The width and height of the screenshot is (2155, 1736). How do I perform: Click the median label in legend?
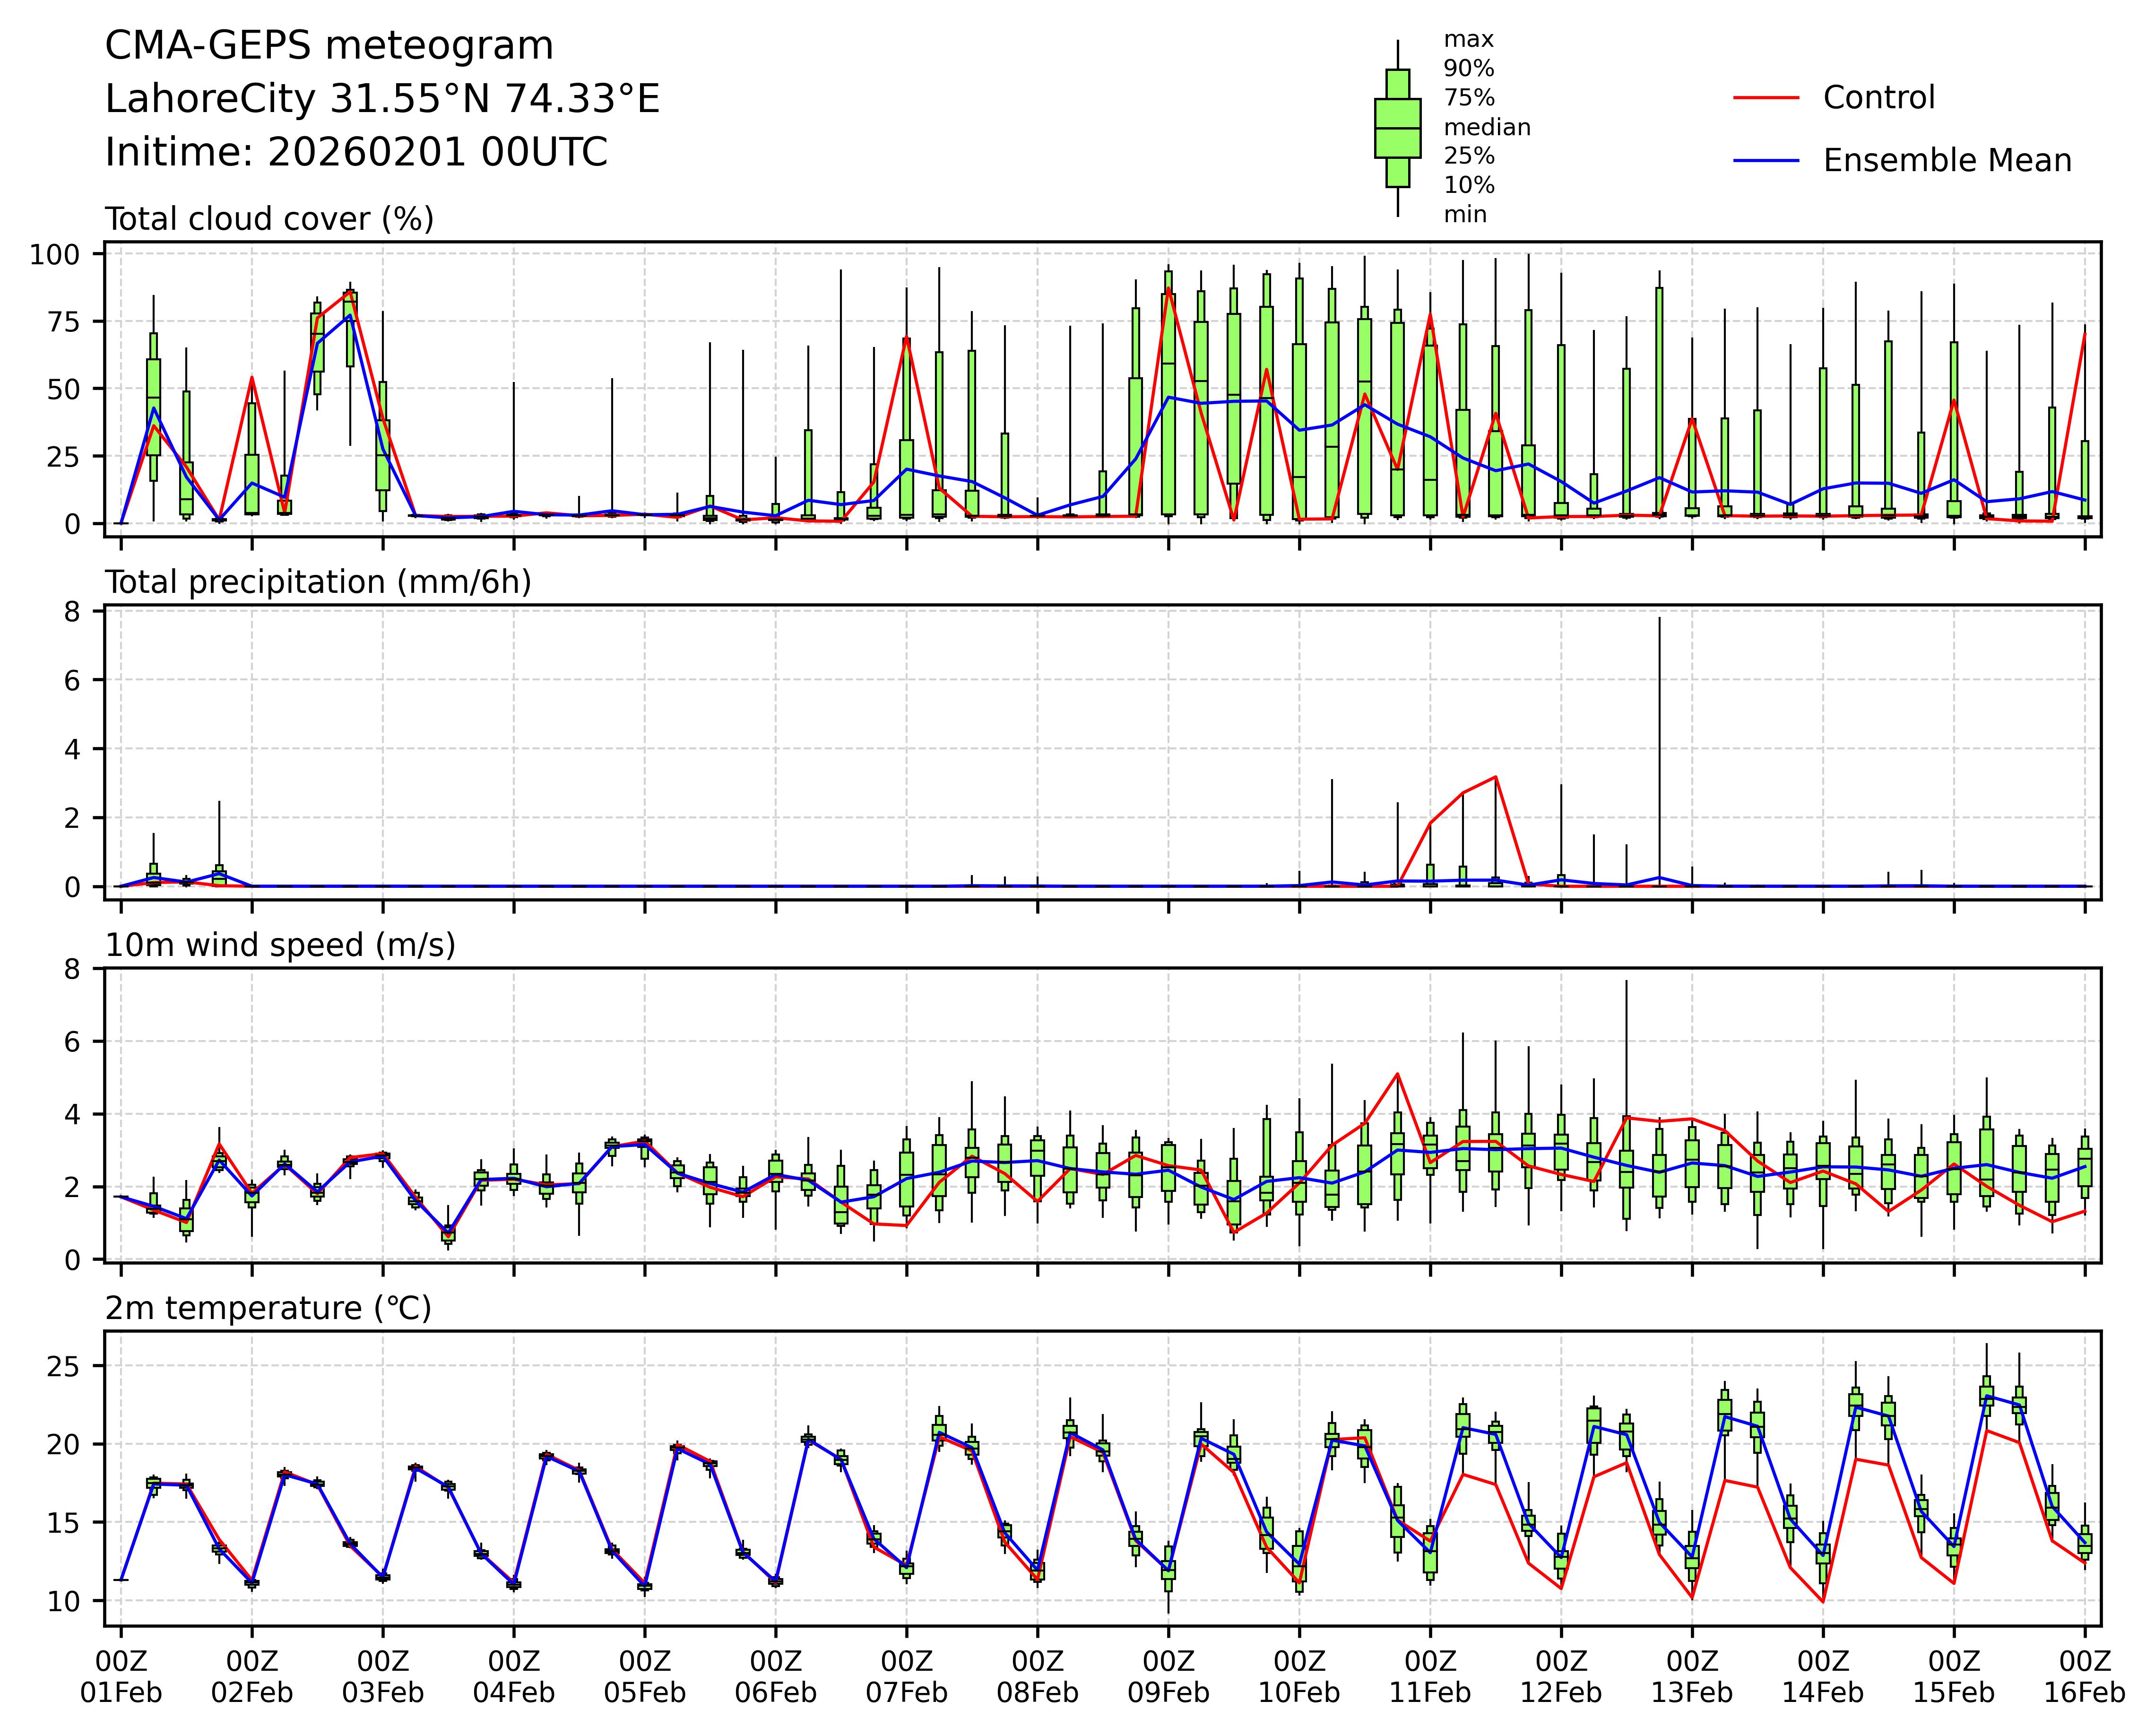1486,127
